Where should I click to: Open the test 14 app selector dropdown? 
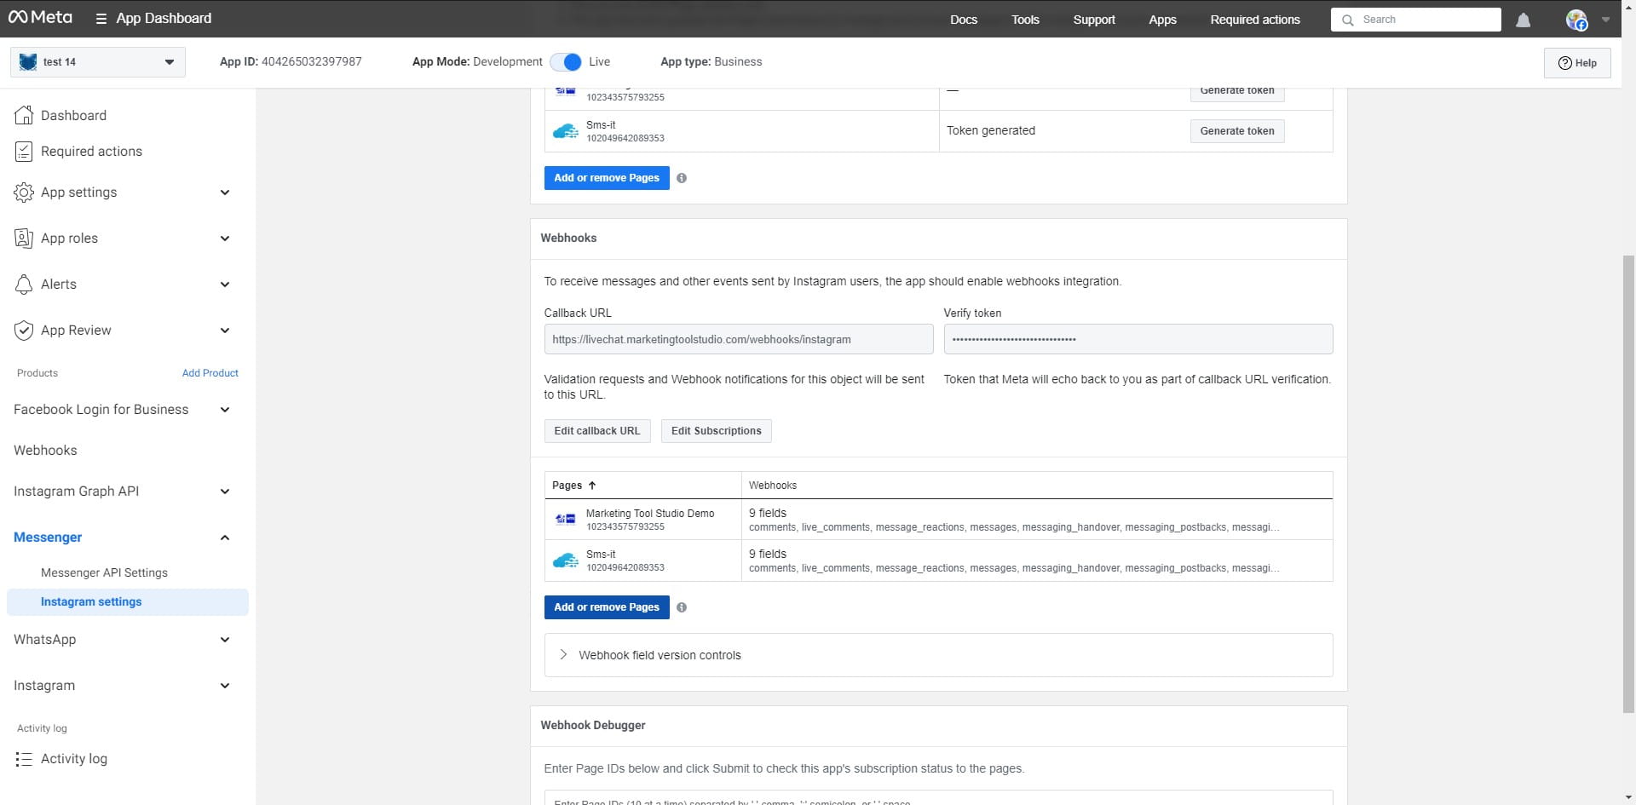point(98,62)
